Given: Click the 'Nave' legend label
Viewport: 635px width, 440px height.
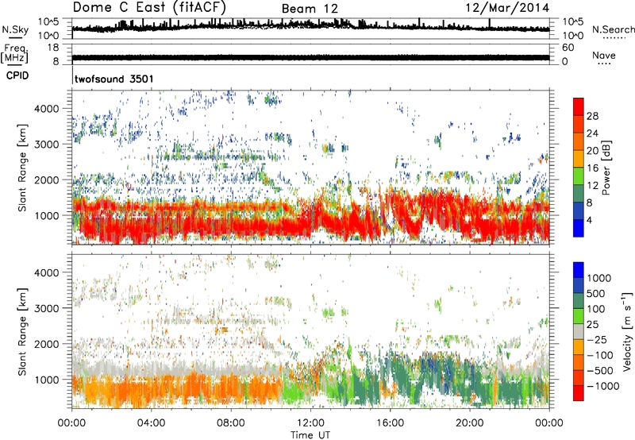Looking at the screenshot, I should click(603, 55).
